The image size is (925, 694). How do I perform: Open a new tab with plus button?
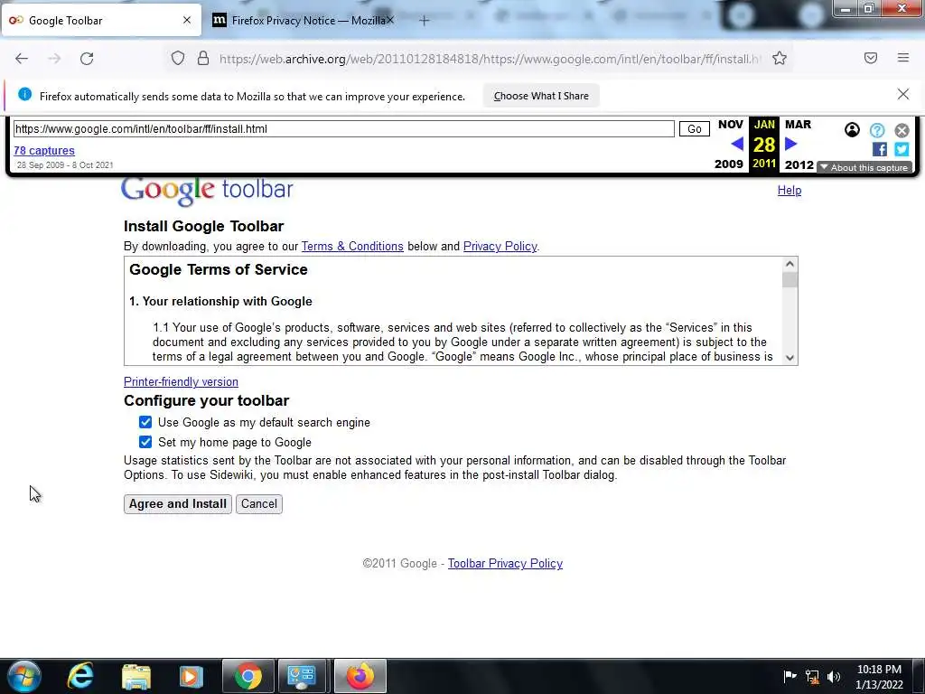(424, 21)
